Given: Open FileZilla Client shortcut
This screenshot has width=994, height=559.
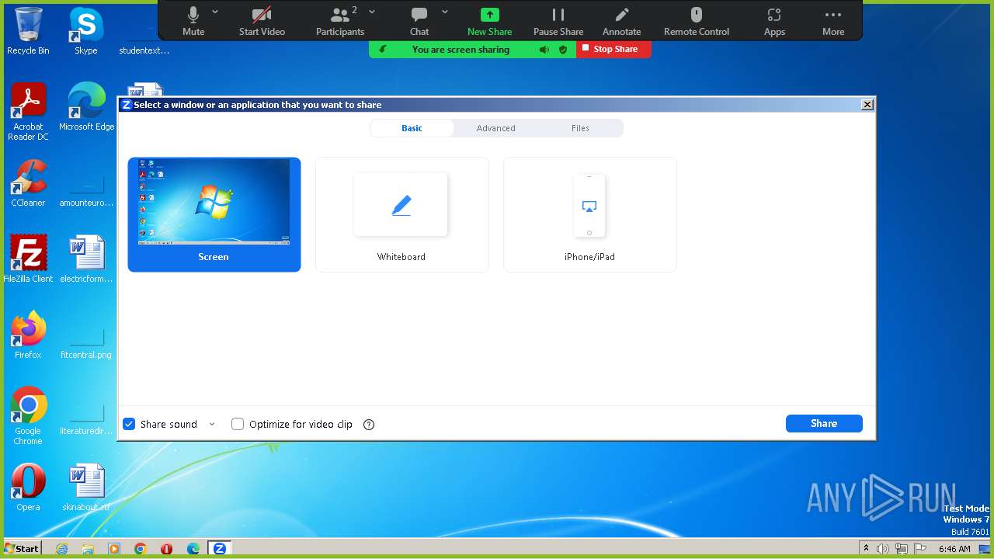Looking at the screenshot, I should [28, 259].
